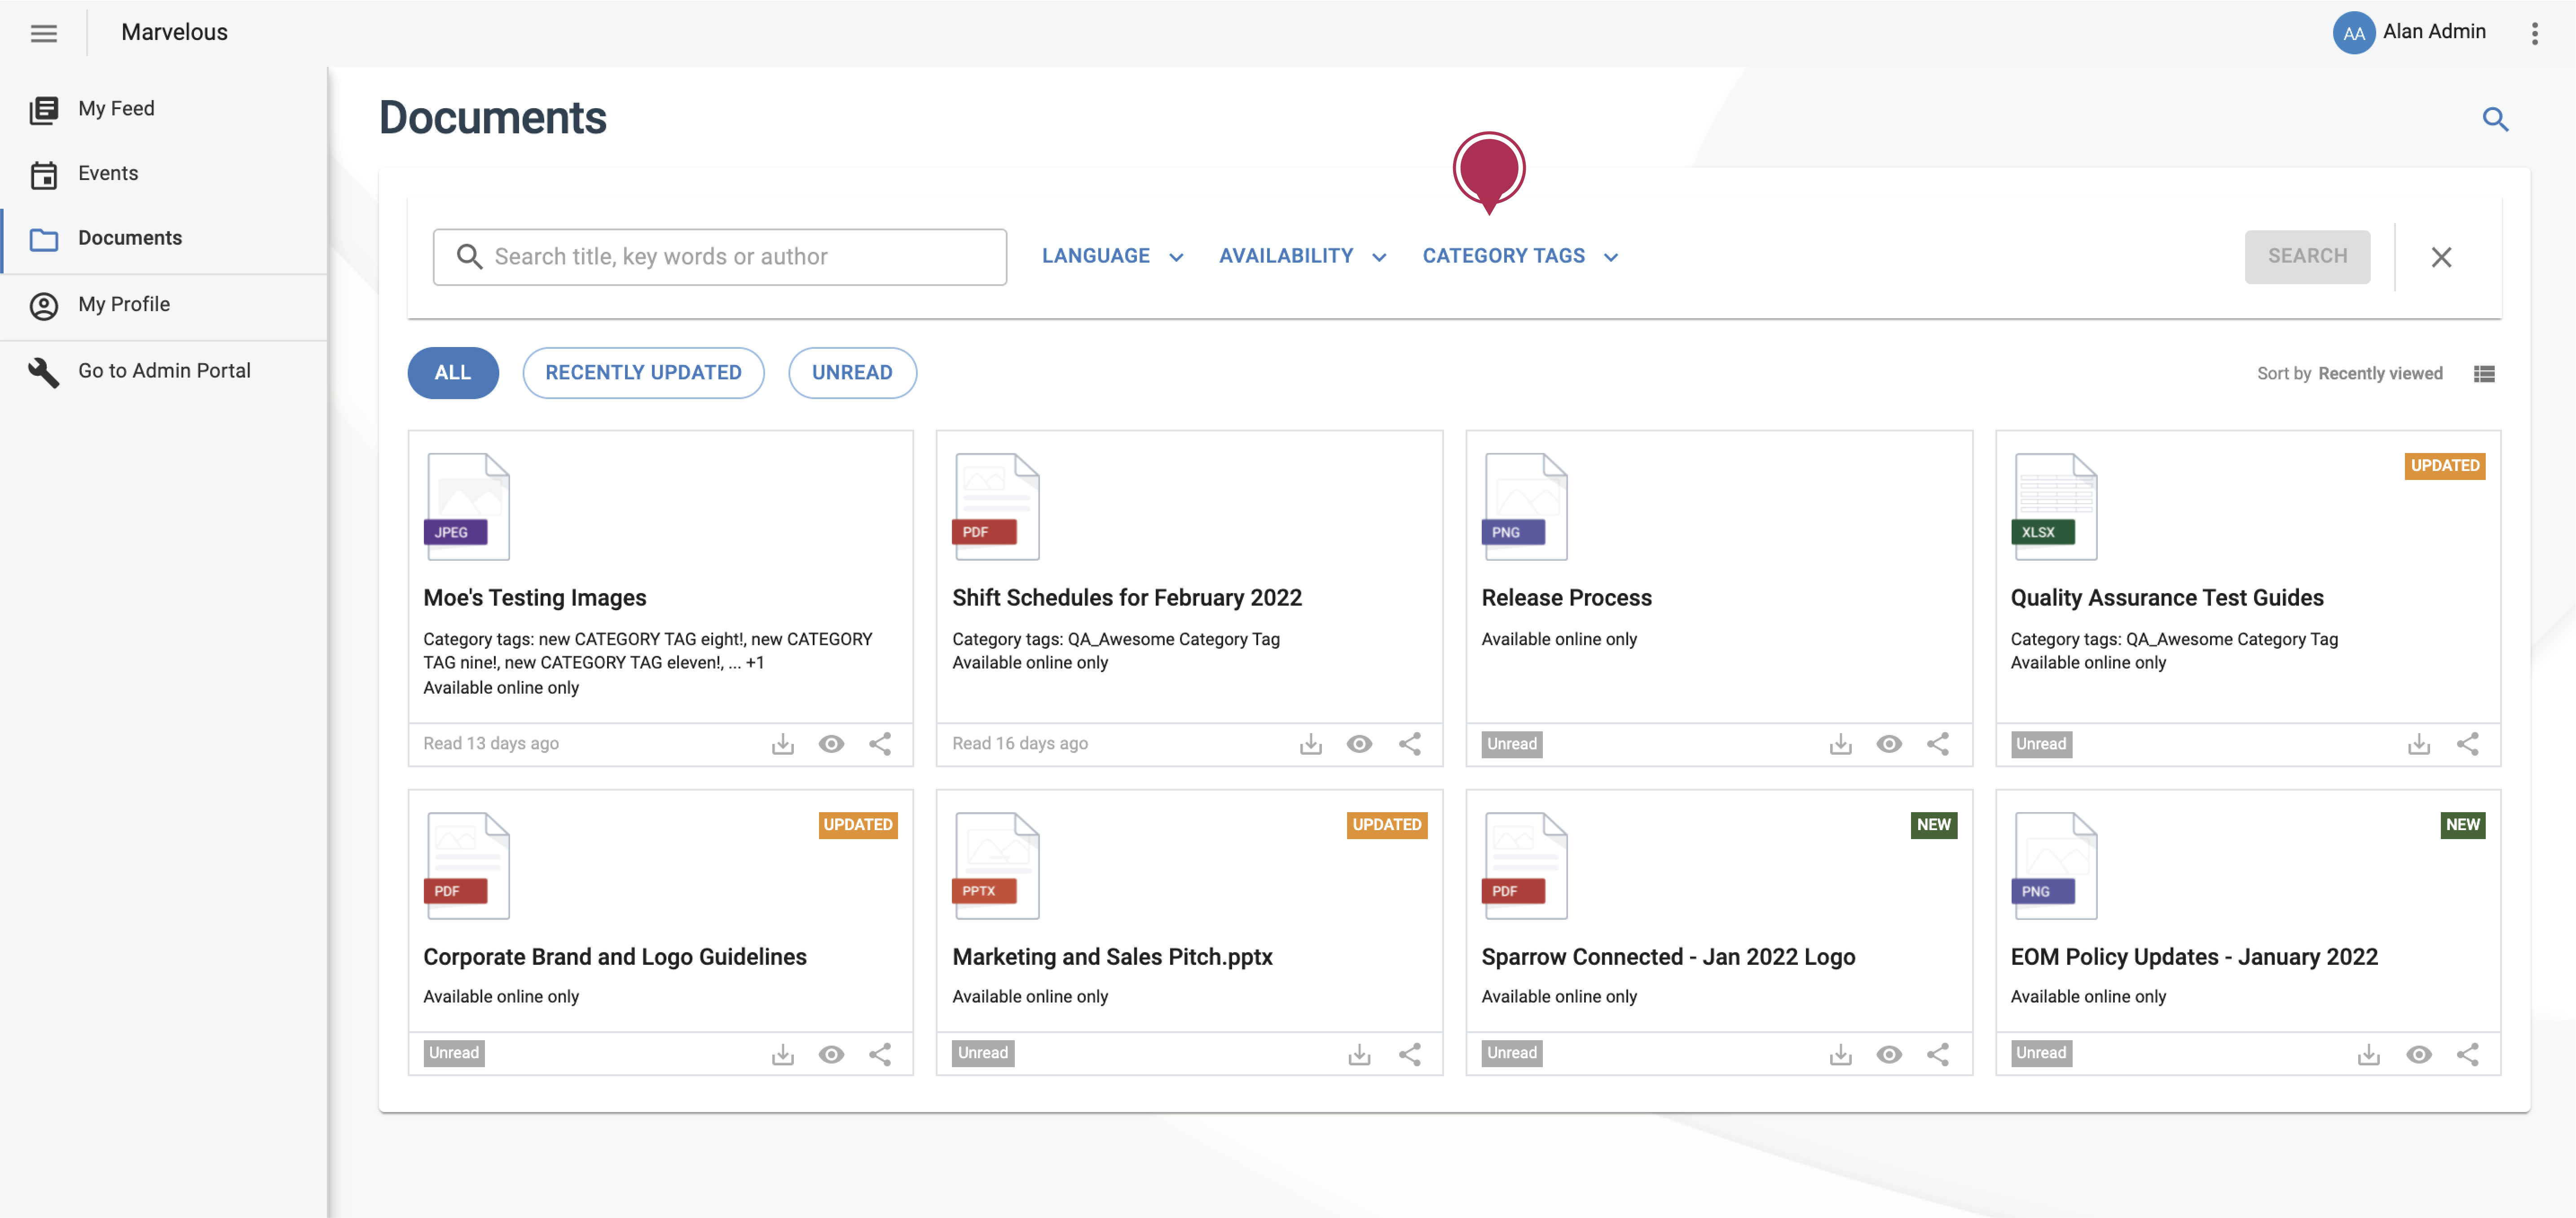Image resolution: width=2576 pixels, height=1218 pixels.
Task: Download Marketing and Sales Pitch.pptx
Action: pos(1359,1054)
